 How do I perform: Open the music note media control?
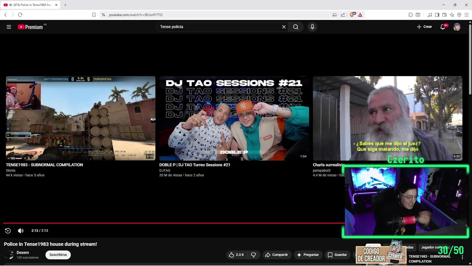pos(430,15)
